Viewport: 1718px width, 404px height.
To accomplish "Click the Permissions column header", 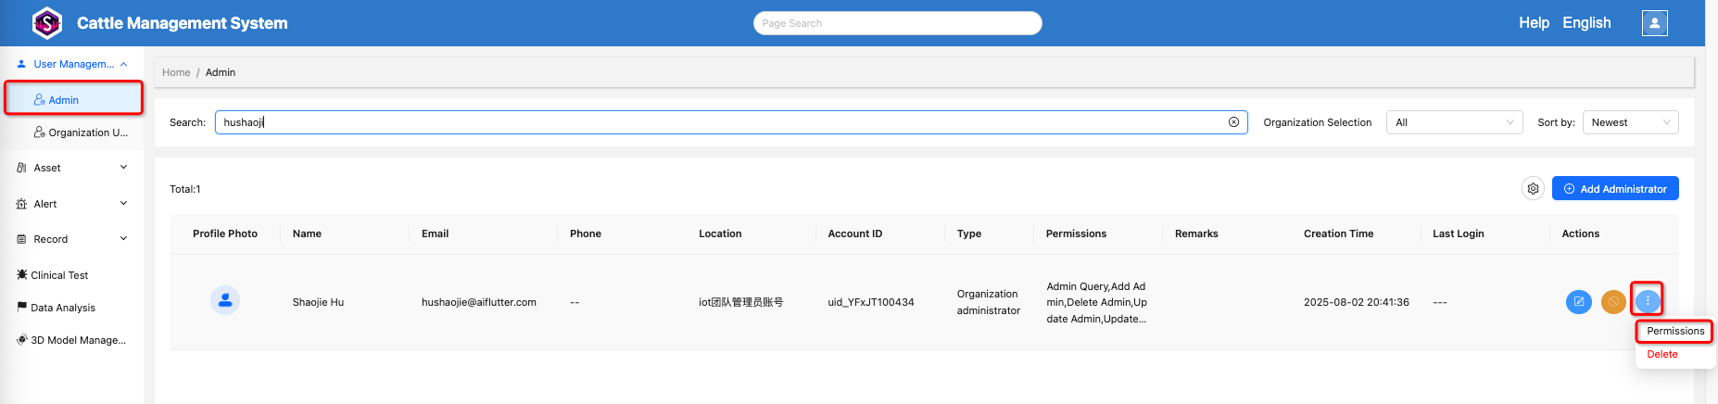I will point(1076,234).
